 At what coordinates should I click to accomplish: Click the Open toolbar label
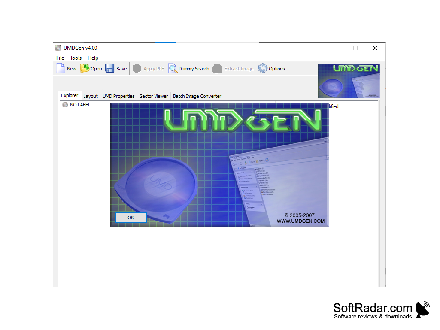[96, 69]
